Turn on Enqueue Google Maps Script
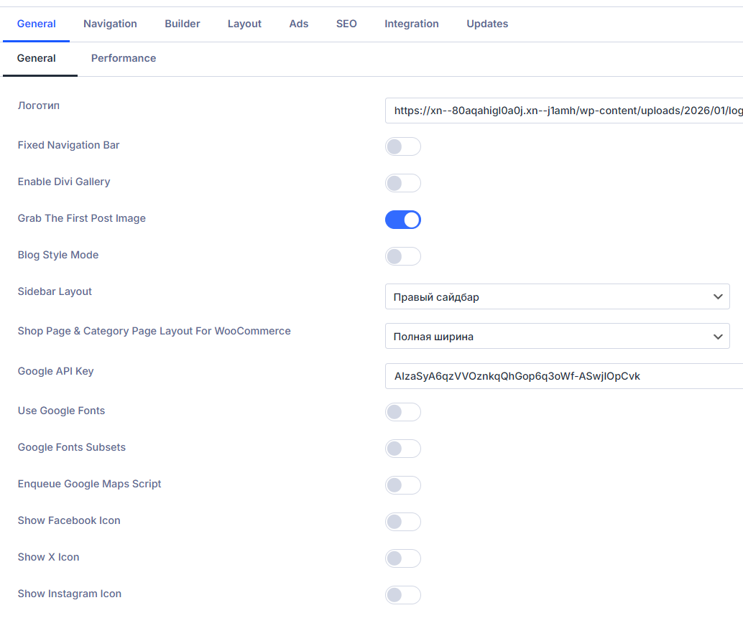743x618 pixels. pos(402,485)
